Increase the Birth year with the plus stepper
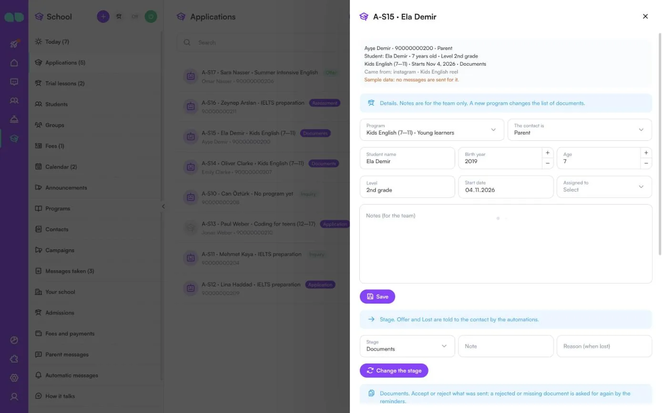This screenshot has height=413, width=662. 548,153
